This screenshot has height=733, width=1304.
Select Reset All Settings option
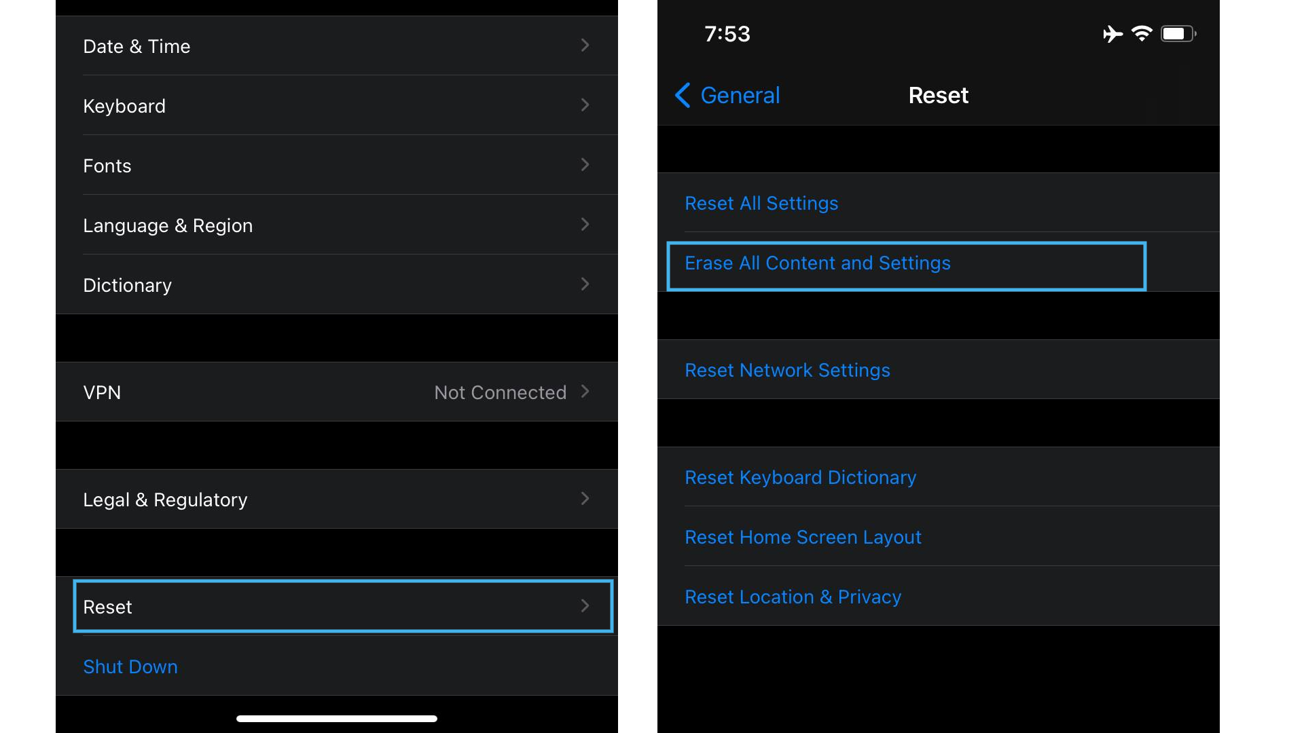pyautogui.click(x=762, y=202)
